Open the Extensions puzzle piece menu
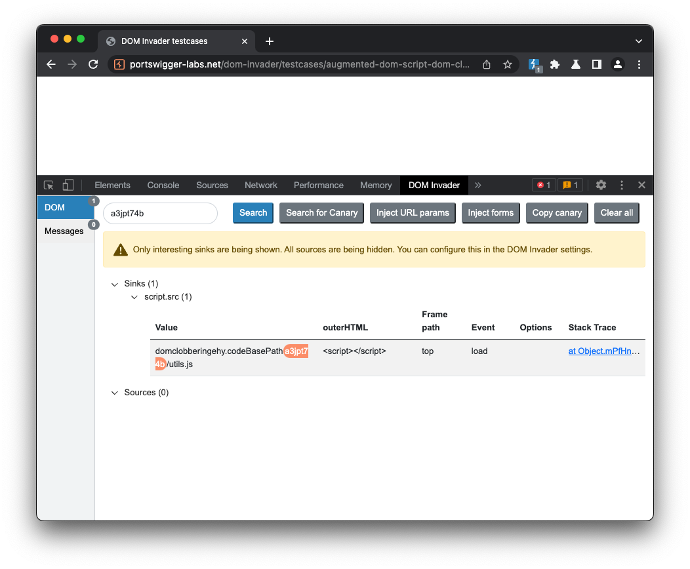This screenshot has width=690, height=569. click(x=555, y=65)
